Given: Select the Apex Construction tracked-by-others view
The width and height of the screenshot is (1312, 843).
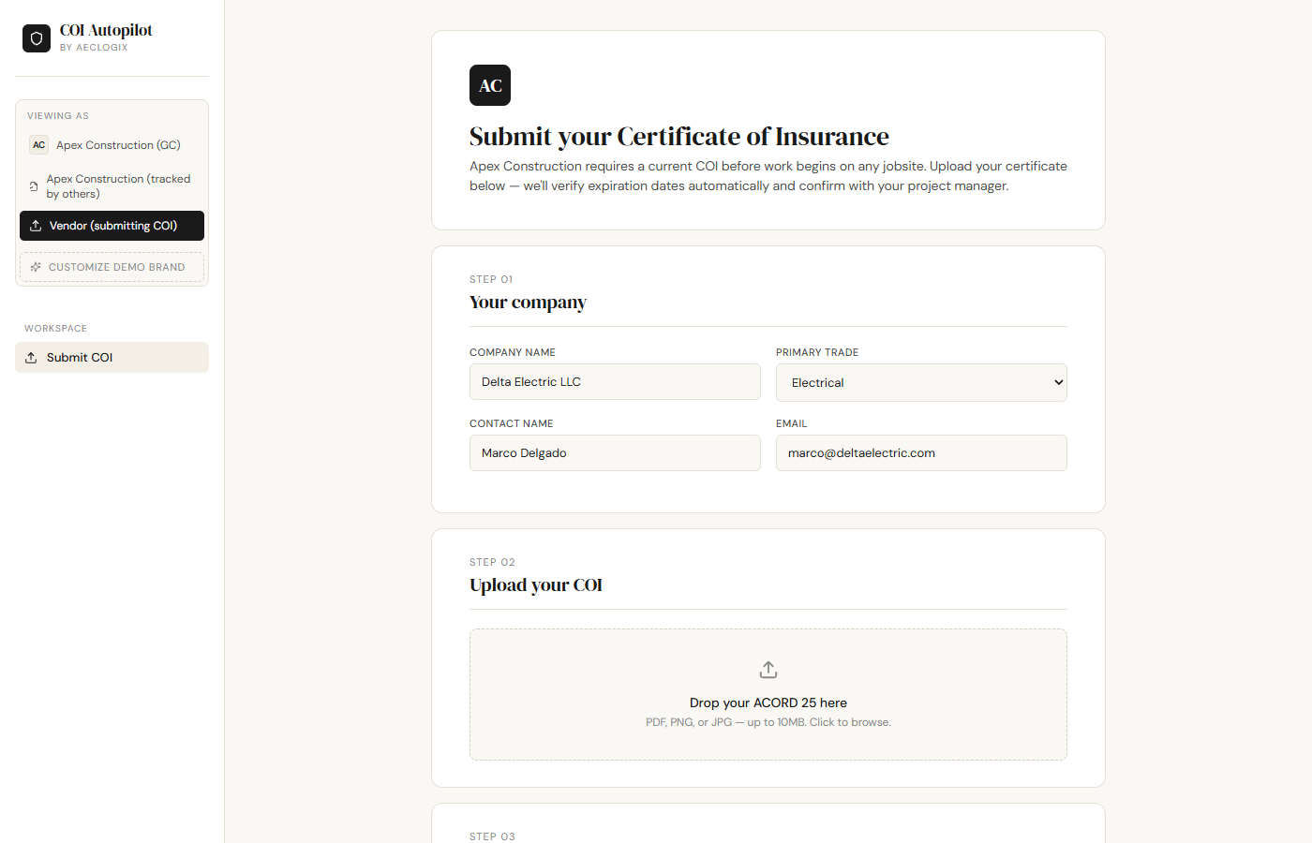Looking at the screenshot, I should [x=112, y=185].
